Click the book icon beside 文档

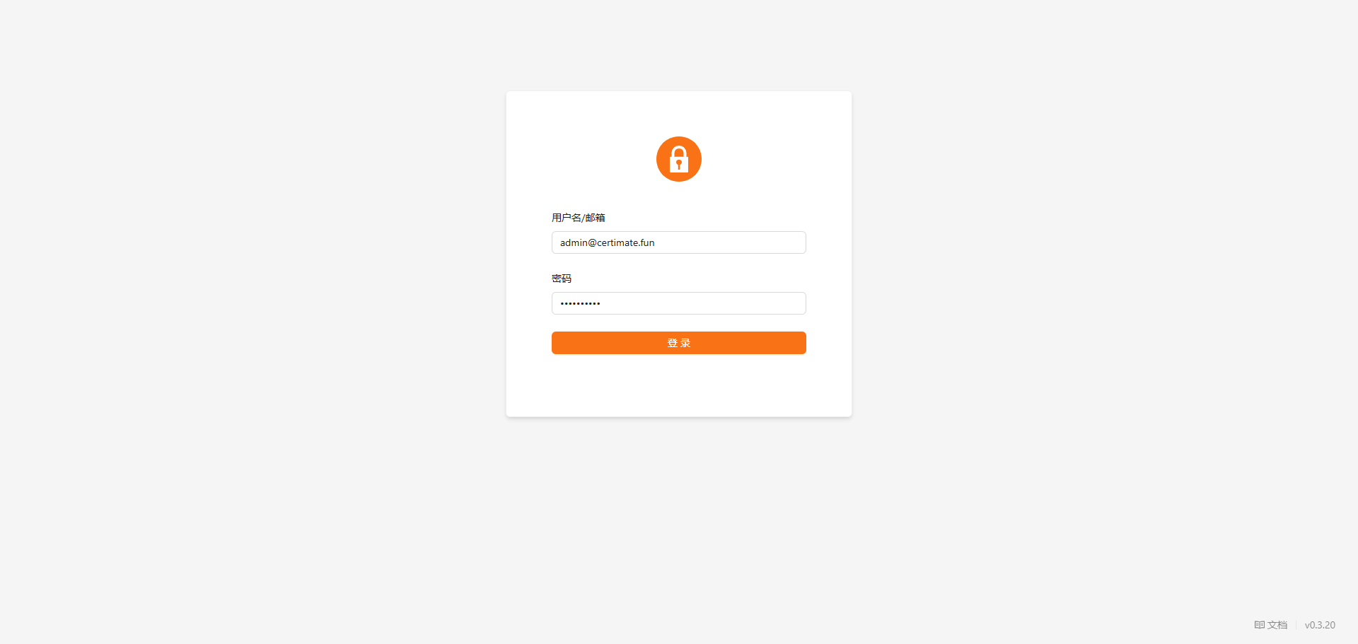[1260, 625]
